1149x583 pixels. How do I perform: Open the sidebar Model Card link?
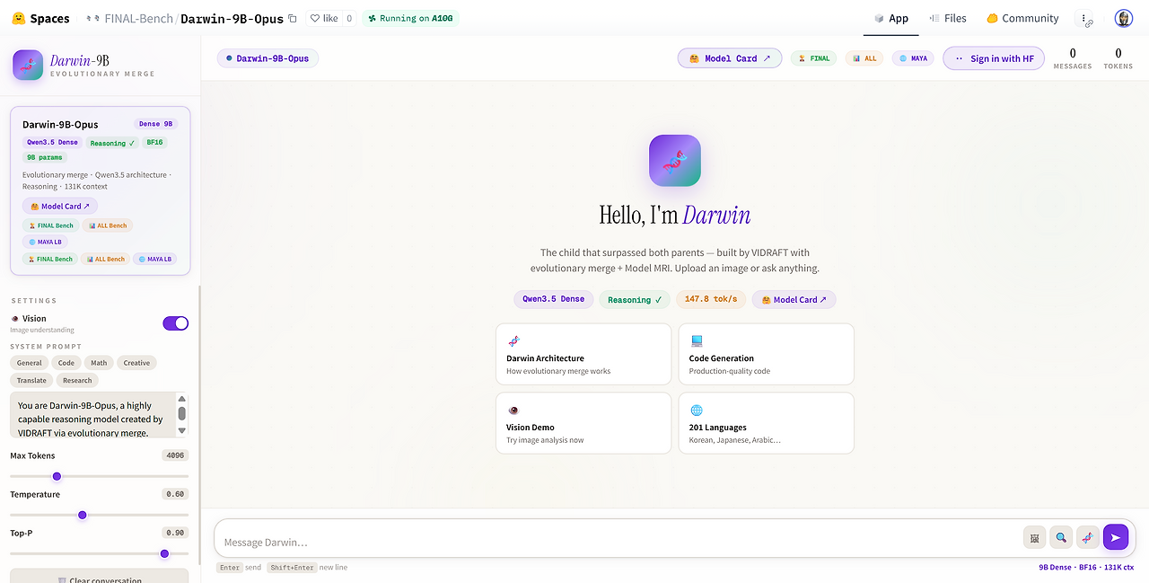[x=60, y=206]
